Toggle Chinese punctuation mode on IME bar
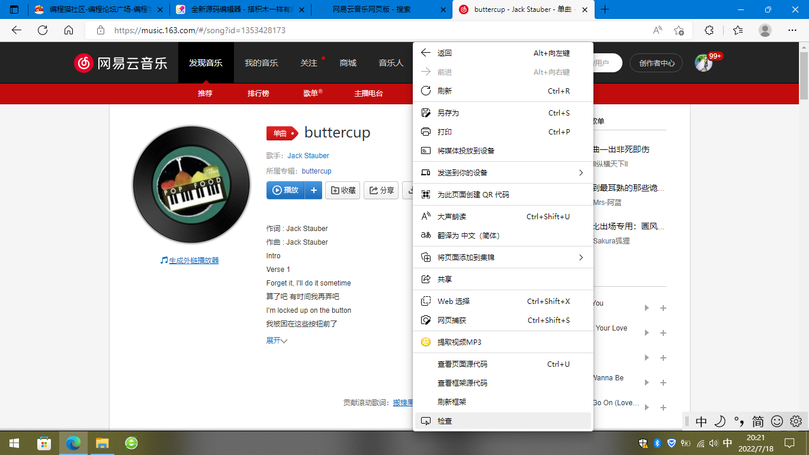Viewport: 809px width, 455px height. [x=739, y=421]
